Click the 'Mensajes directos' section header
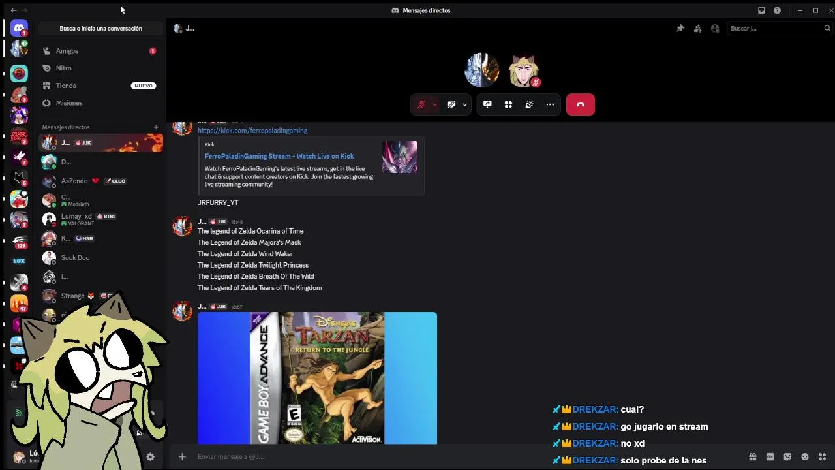This screenshot has height=470, width=835. coord(66,127)
